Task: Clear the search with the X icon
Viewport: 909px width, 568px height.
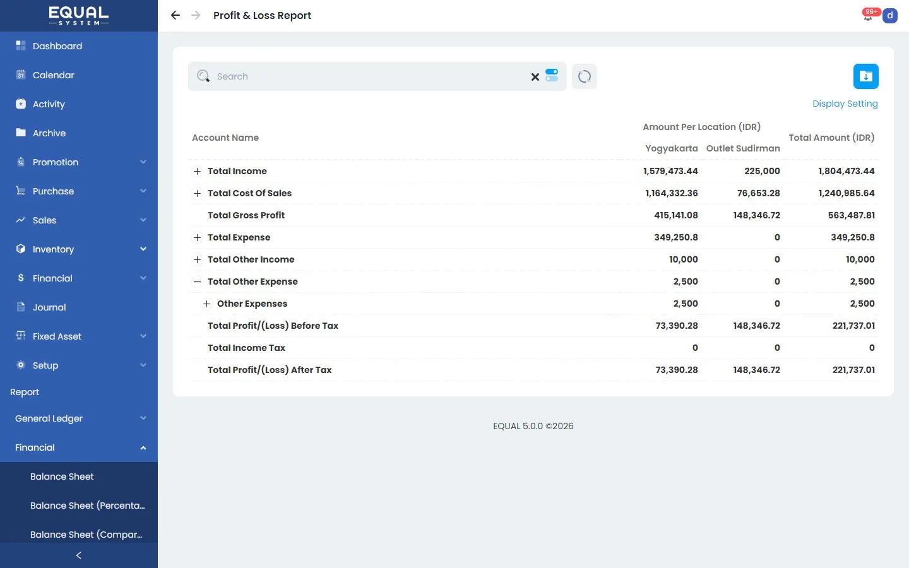Action: (x=535, y=76)
